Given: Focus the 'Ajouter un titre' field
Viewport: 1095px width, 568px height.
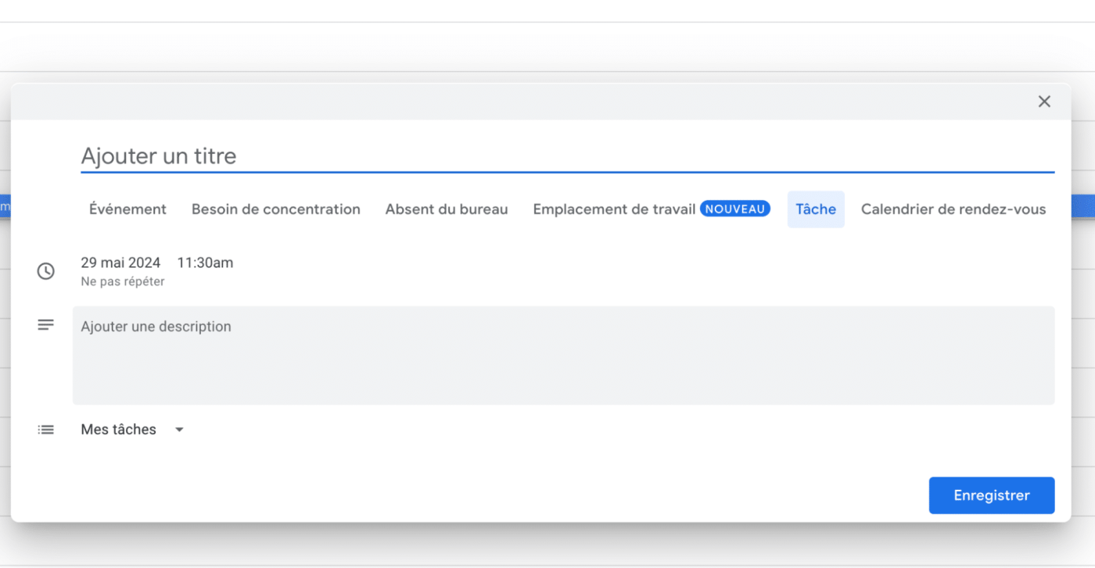Looking at the screenshot, I should point(567,156).
